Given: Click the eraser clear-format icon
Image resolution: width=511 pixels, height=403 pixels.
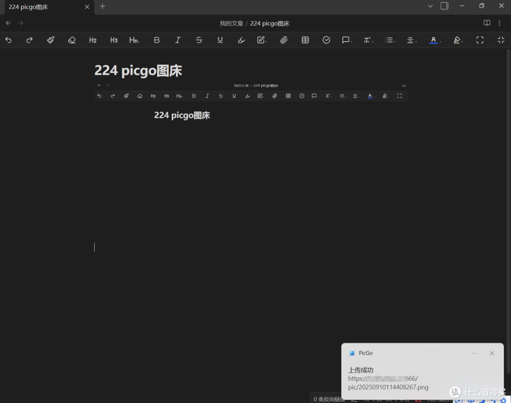Looking at the screenshot, I should pos(72,40).
